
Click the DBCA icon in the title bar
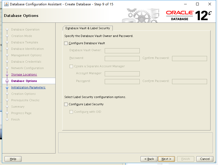click(6, 4)
